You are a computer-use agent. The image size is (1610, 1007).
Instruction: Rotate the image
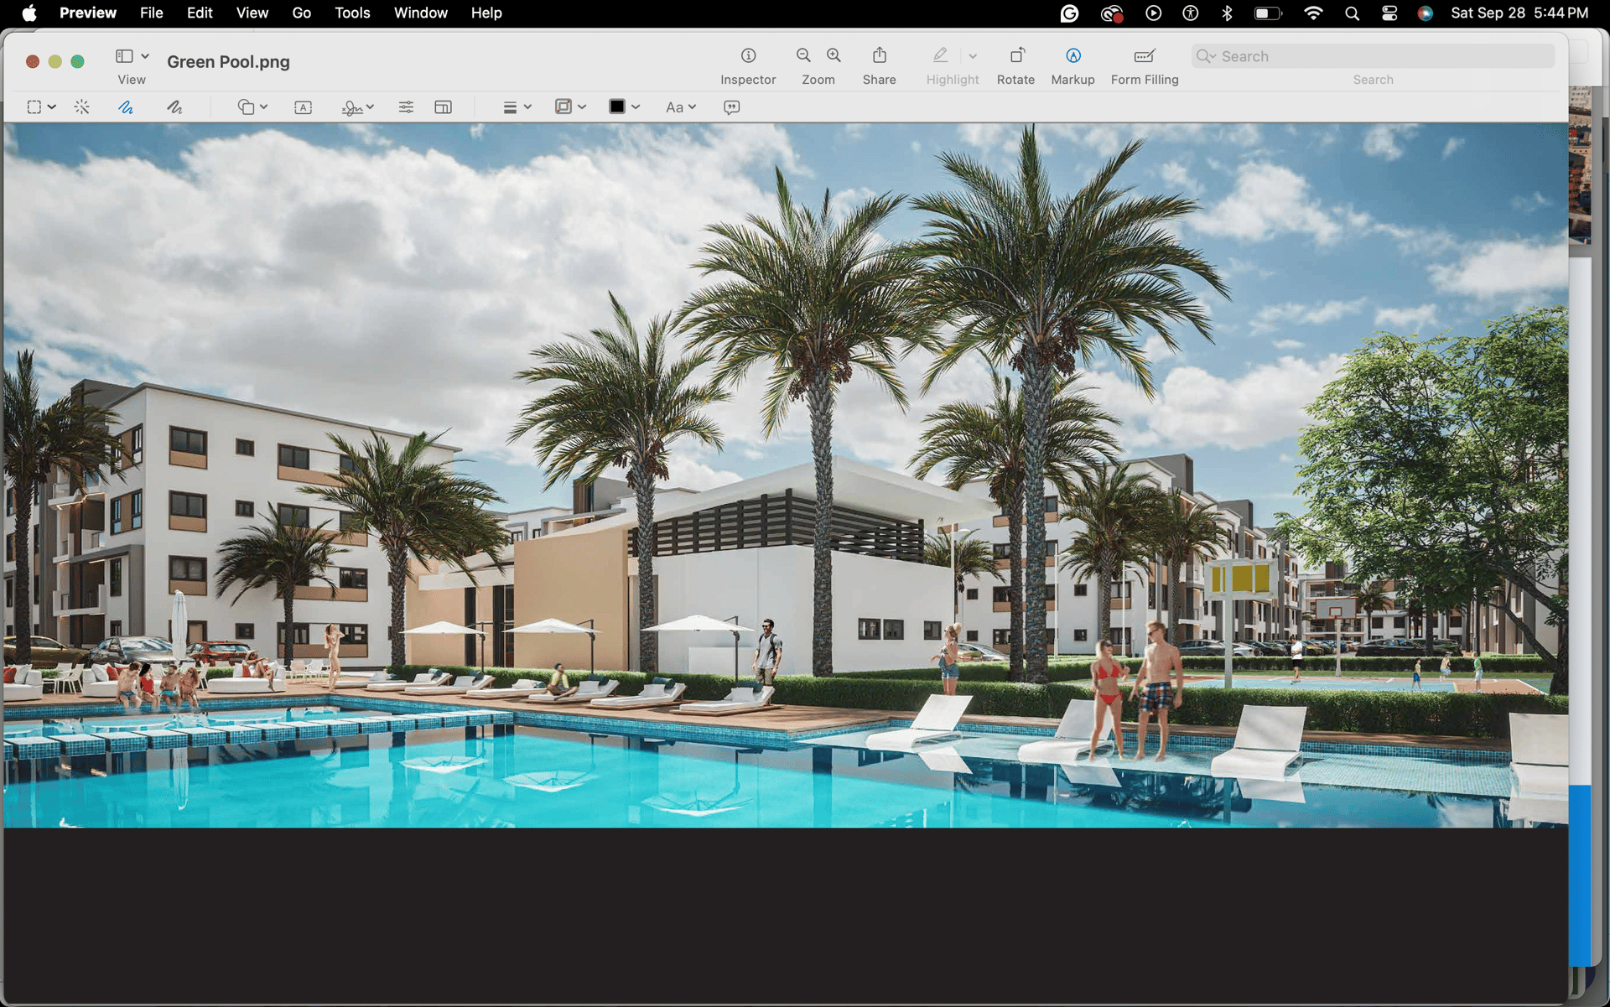tap(1015, 56)
